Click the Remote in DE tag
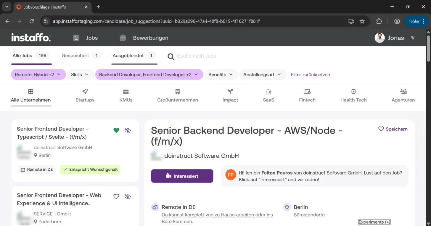The width and height of the screenshot is (431, 226). click(x=37, y=169)
